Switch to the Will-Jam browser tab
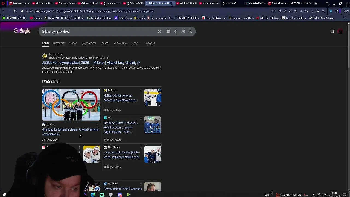Image resolution: width=350 pixels, height=197 pixels. click(x=42, y=4)
